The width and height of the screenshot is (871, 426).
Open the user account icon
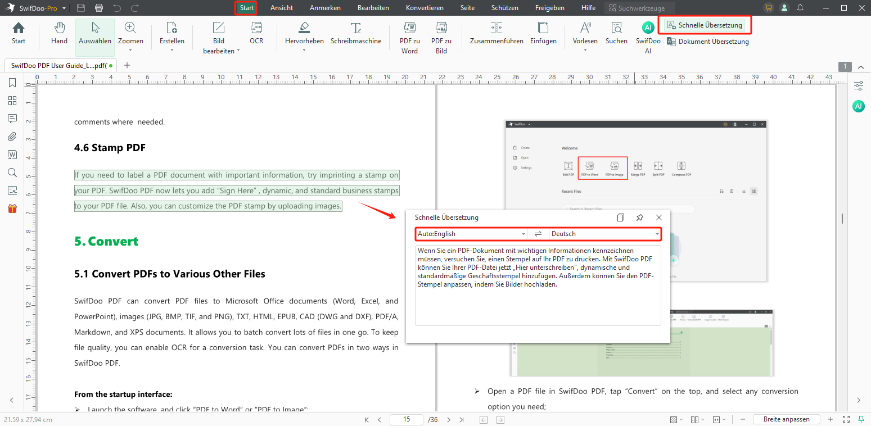point(784,8)
